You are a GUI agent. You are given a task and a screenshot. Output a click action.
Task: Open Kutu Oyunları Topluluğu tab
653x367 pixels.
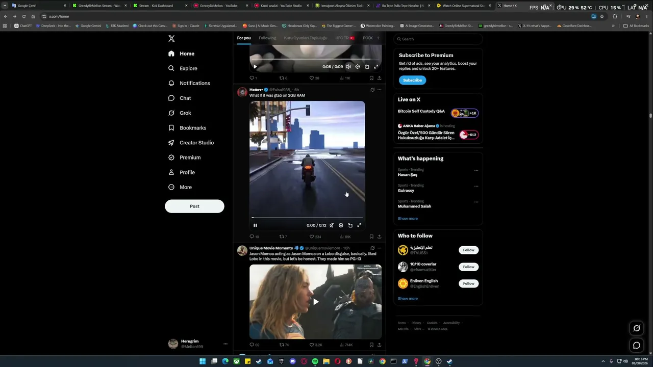(306, 38)
